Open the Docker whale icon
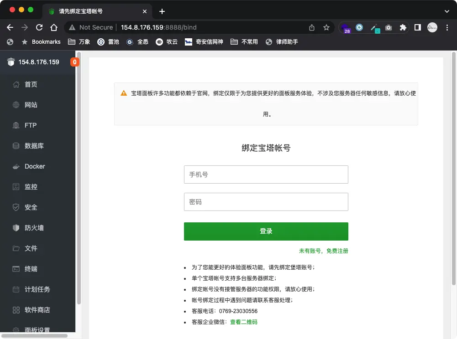 tap(16, 166)
